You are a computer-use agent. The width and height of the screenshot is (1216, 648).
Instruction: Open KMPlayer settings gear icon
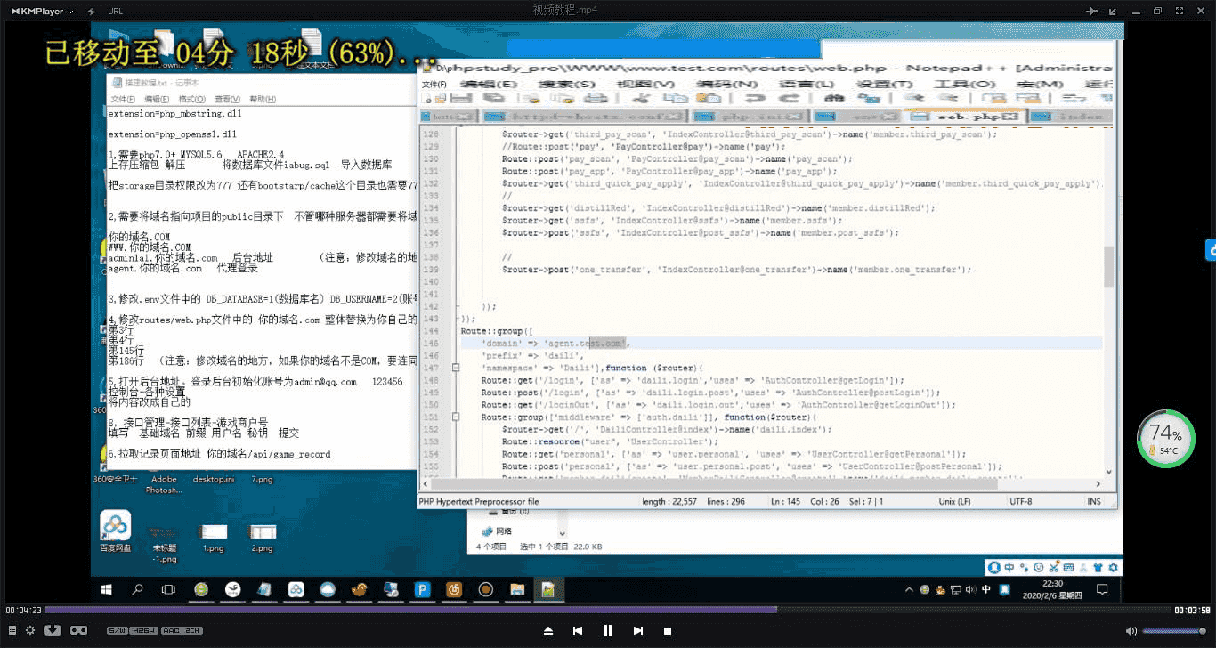[x=29, y=630]
